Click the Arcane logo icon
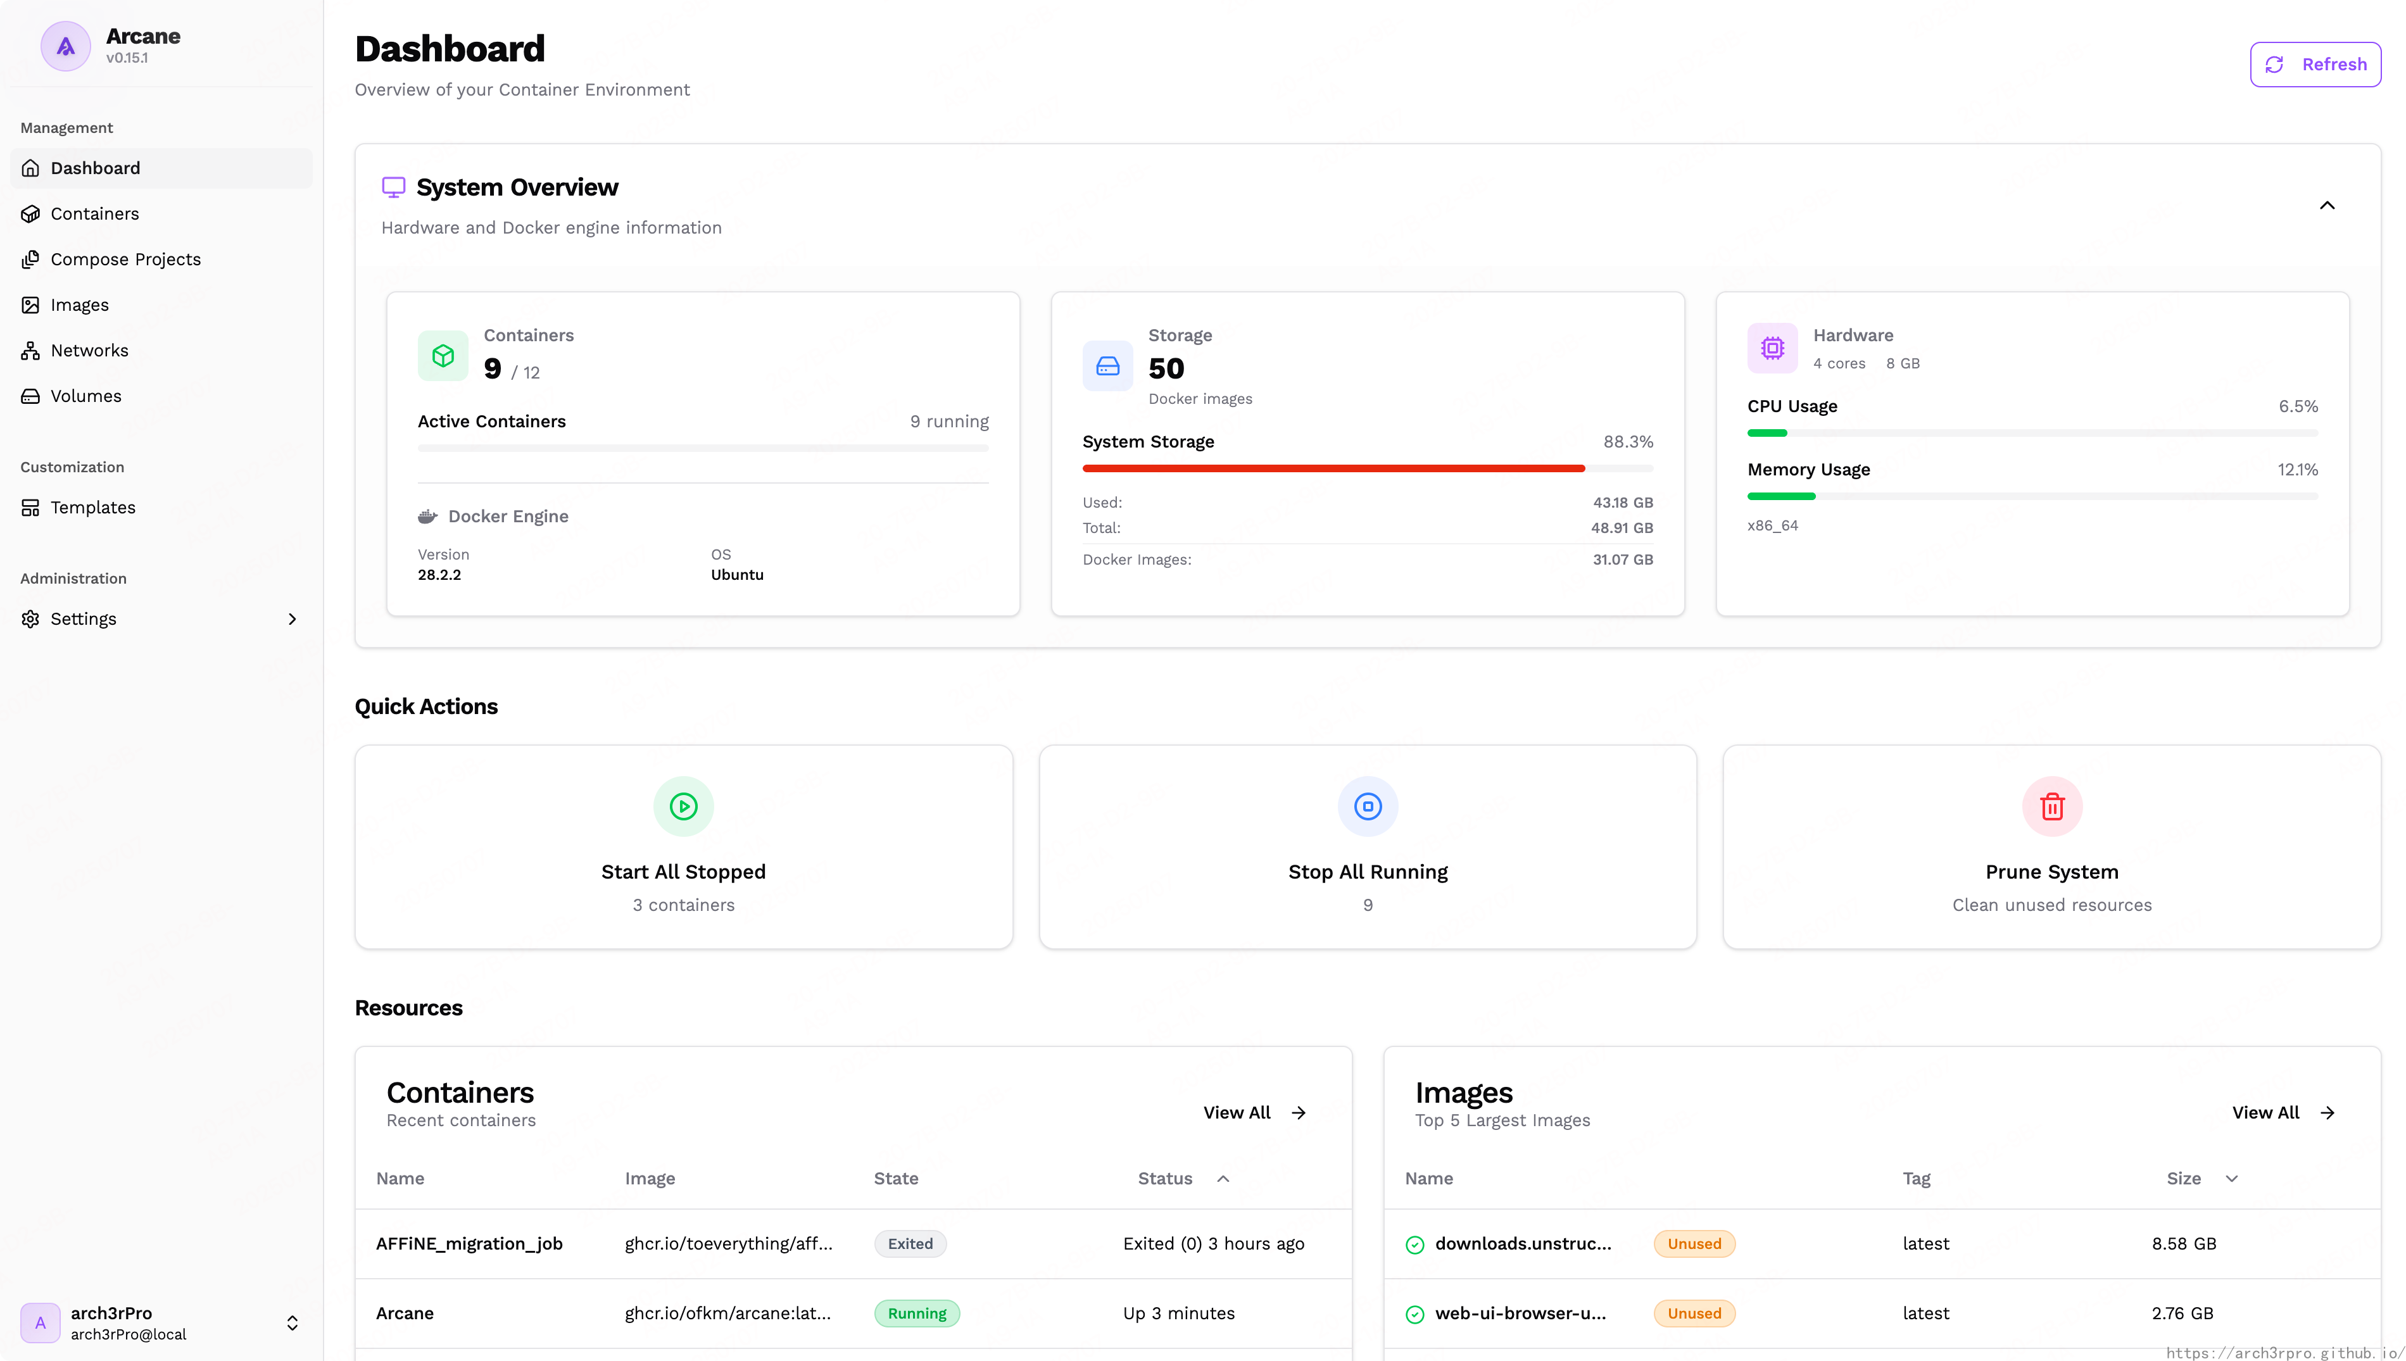This screenshot has width=2406, height=1361. (65, 46)
